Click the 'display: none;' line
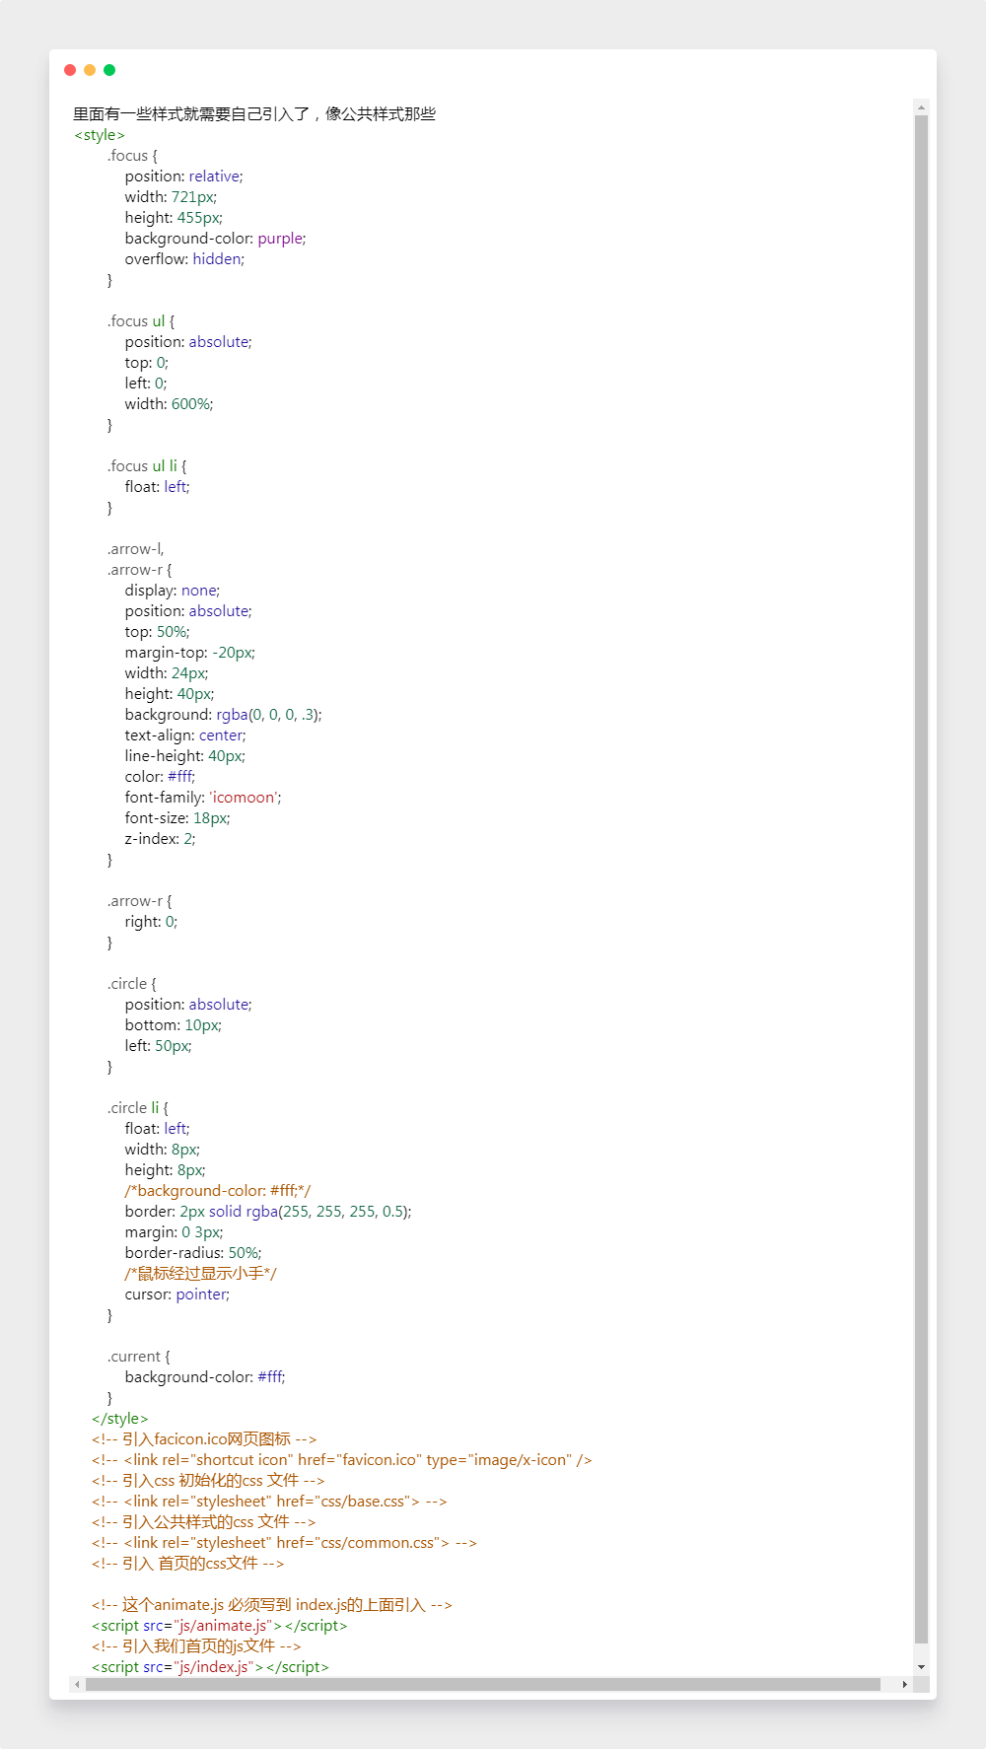 pyautogui.click(x=173, y=591)
